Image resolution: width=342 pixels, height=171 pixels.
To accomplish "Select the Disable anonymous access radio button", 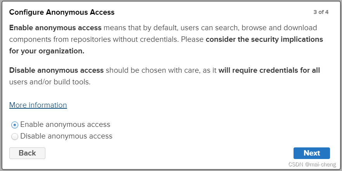I will 15,137.
